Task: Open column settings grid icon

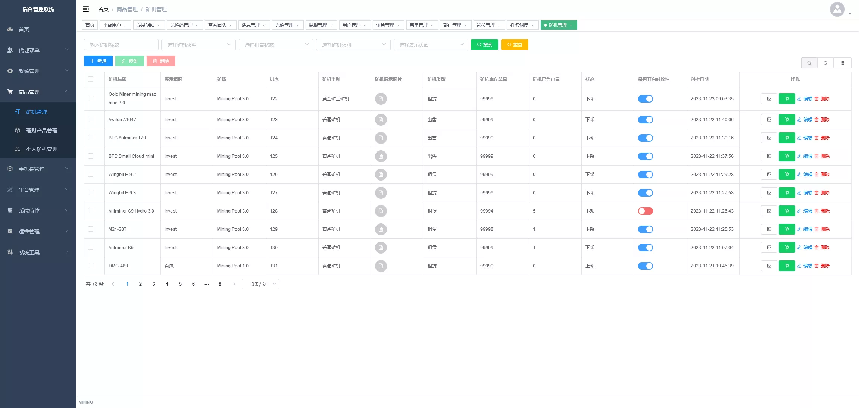Action: [x=842, y=63]
